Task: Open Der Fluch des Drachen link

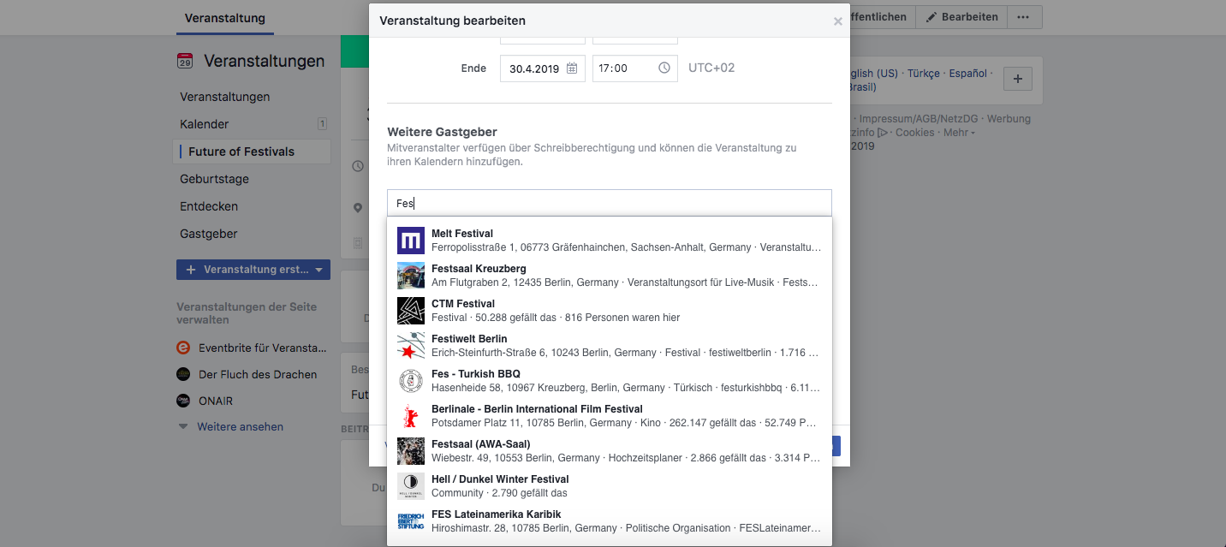Action: pyautogui.click(x=258, y=374)
